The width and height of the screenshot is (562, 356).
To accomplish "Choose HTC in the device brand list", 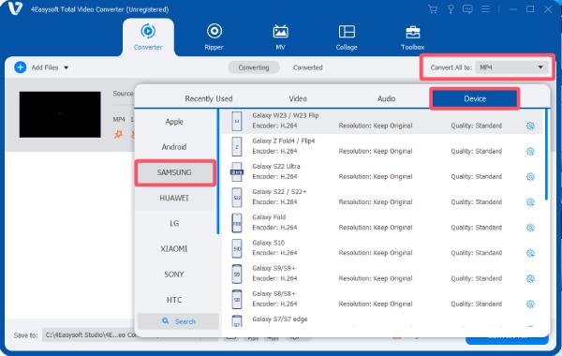I will (174, 300).
